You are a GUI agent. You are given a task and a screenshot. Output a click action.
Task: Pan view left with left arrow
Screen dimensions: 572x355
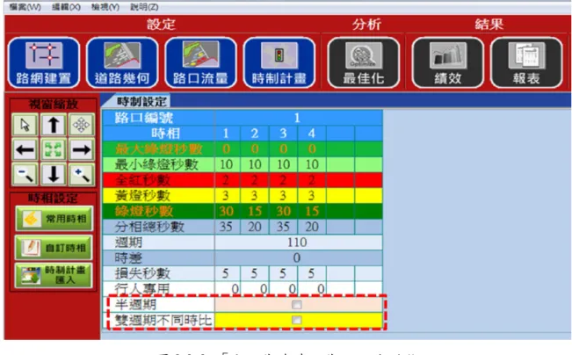click(25, 149)
